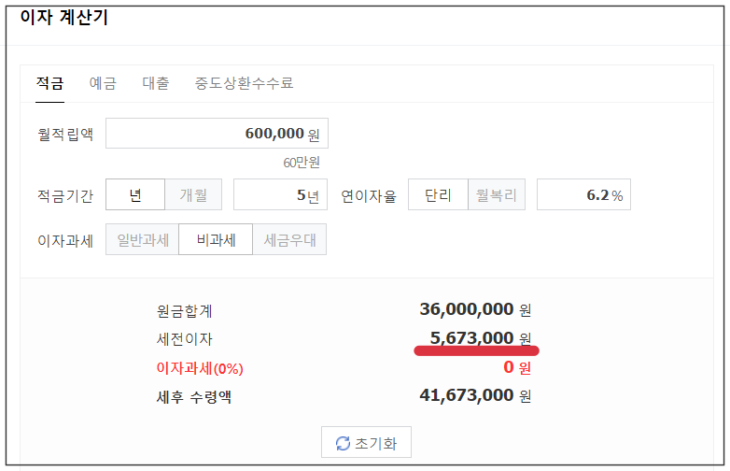
Task: Set 이자과세 to 비과세
Action: (216, 239)
